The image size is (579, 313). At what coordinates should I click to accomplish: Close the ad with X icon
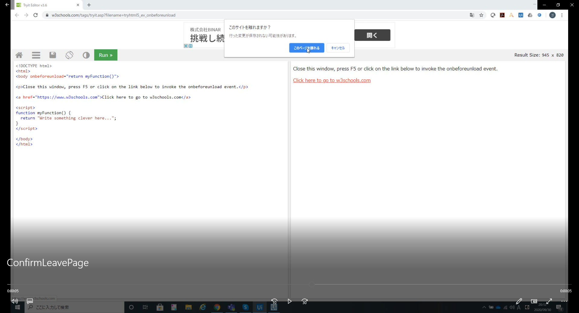coord(186,46)
